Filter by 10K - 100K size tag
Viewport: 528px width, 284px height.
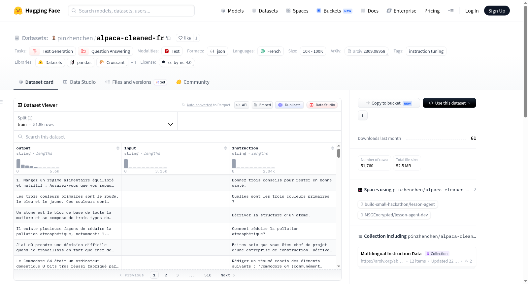click(x=313, y=51)
